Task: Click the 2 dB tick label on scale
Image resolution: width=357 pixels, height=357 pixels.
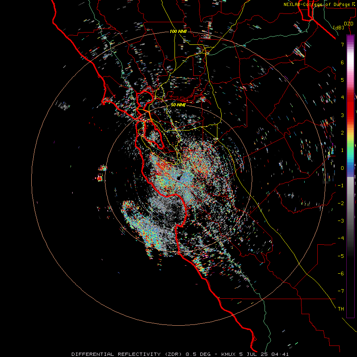Action: (x=342, y=133)
